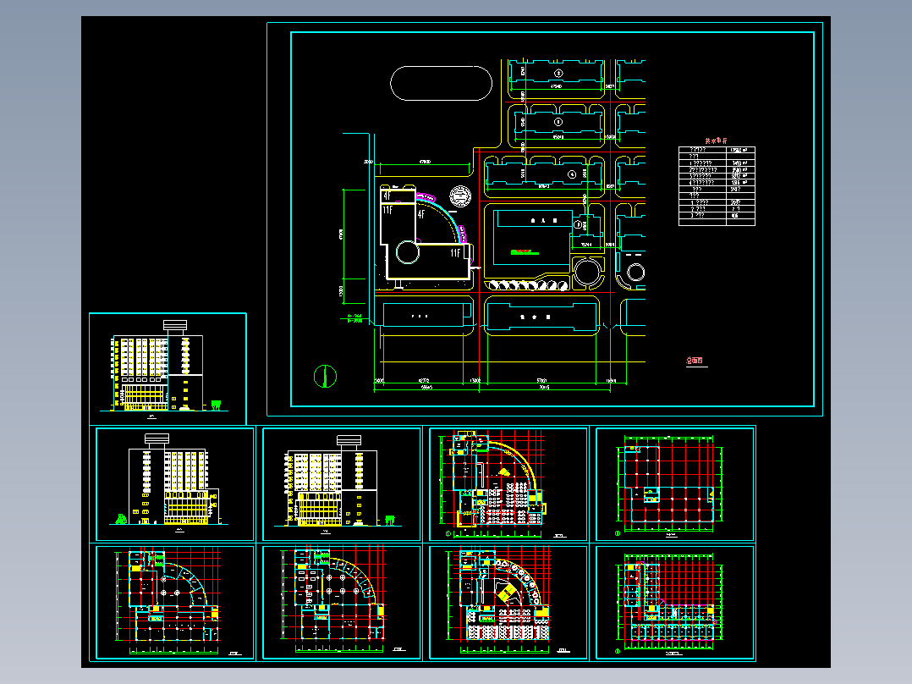Open the third floor plan sheet in the bottom row
912x684 pixels.
[x=508, y=603]
